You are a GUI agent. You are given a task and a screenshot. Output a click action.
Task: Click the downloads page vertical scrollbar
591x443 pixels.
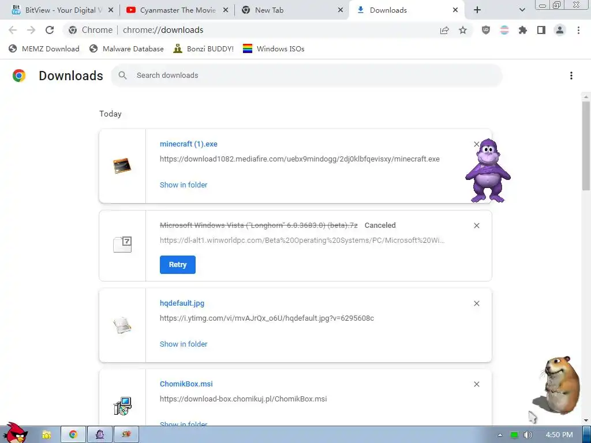586,145
